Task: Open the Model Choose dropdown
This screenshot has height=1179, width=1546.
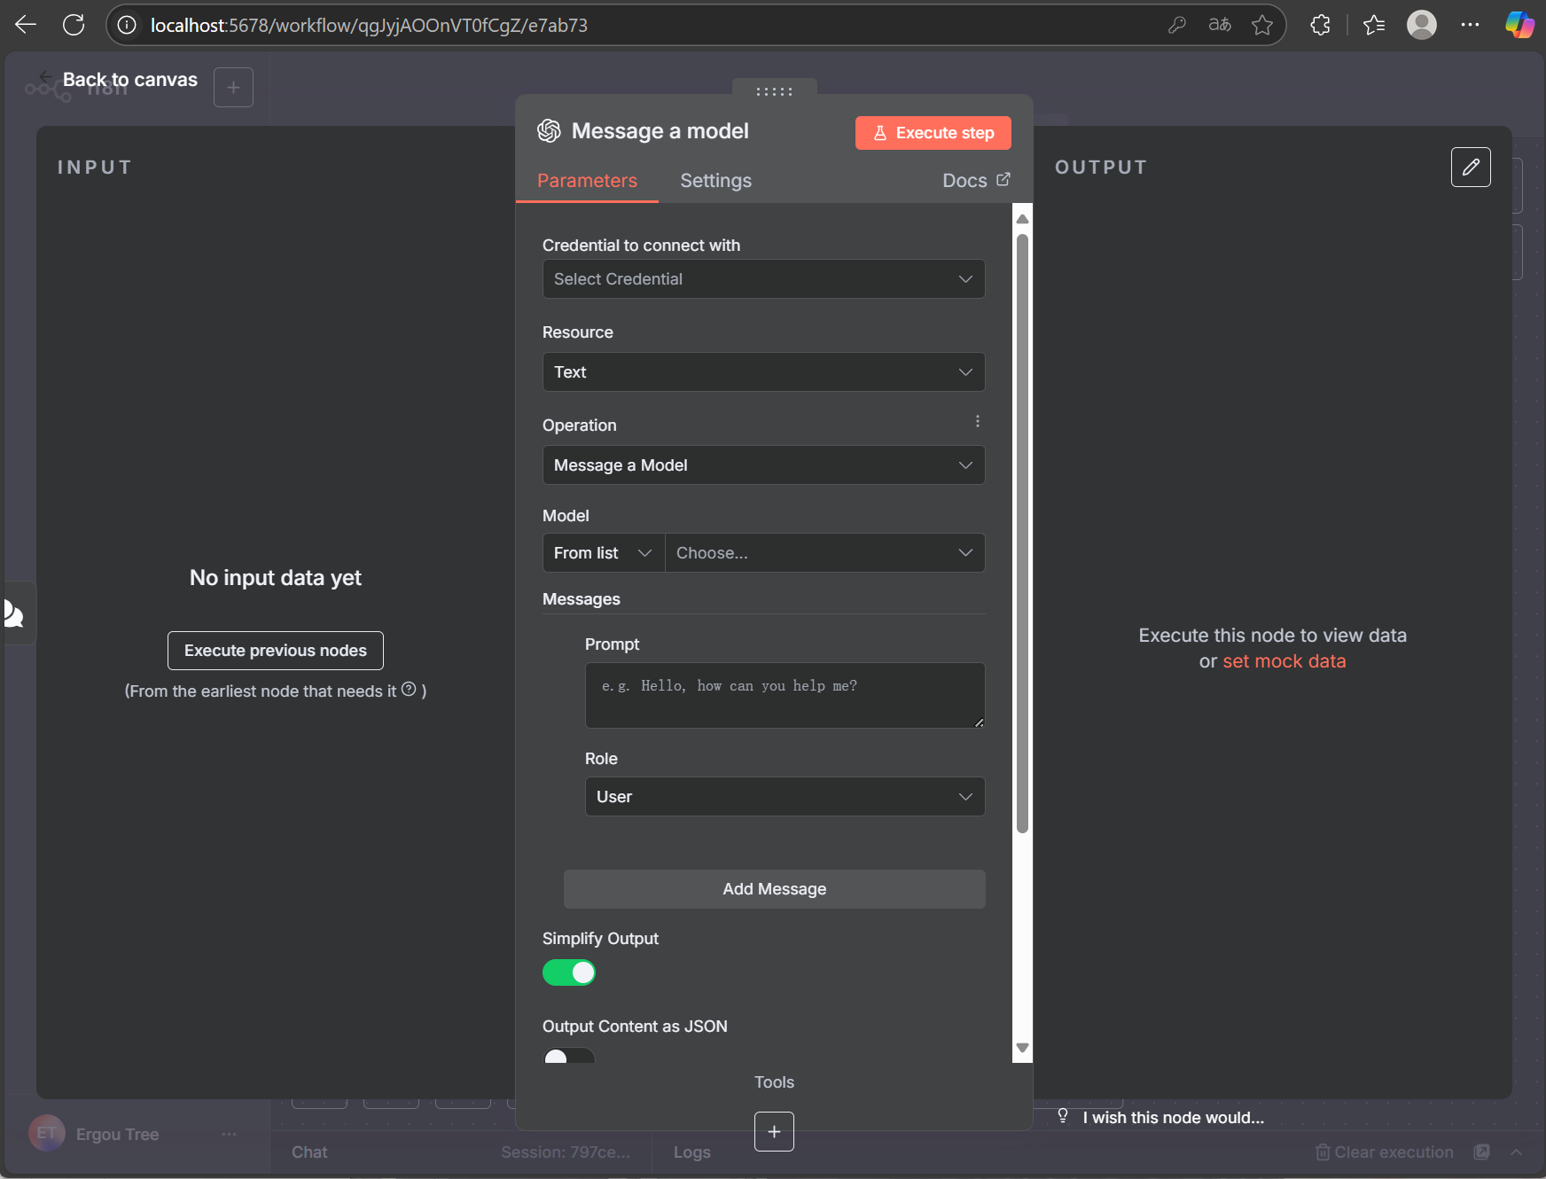Action: [824, 553]
